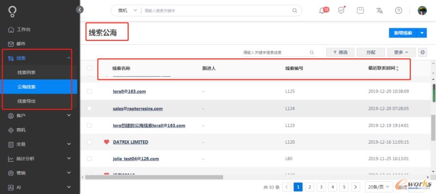The width and height of the screenshot is (436, 194).
Task: Go to page 4
Action: pyautogui.click(x=333, y=187)
